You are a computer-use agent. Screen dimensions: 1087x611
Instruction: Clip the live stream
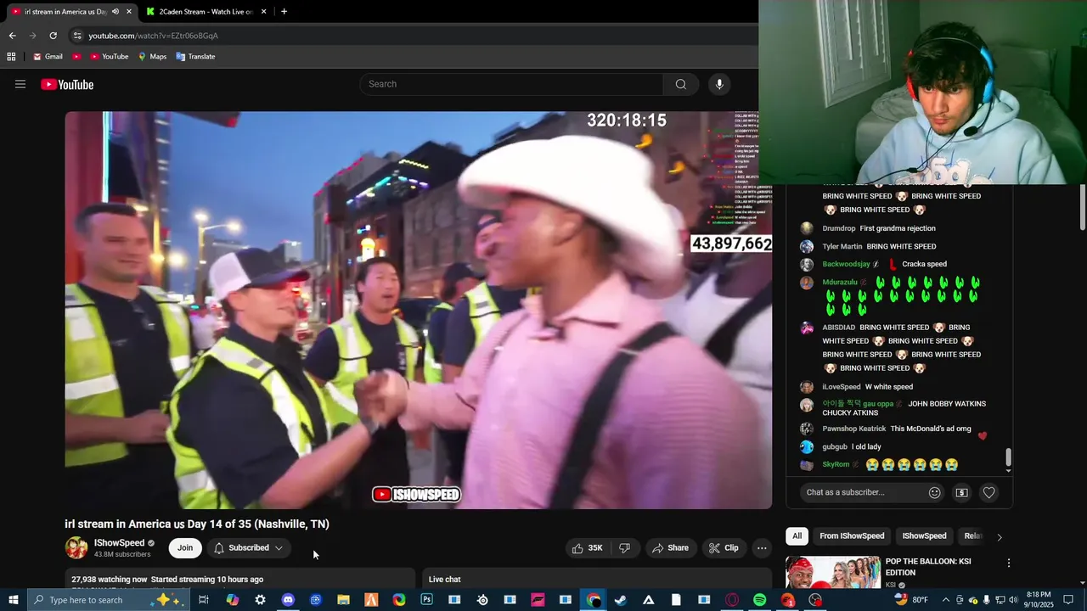[724, 548]
